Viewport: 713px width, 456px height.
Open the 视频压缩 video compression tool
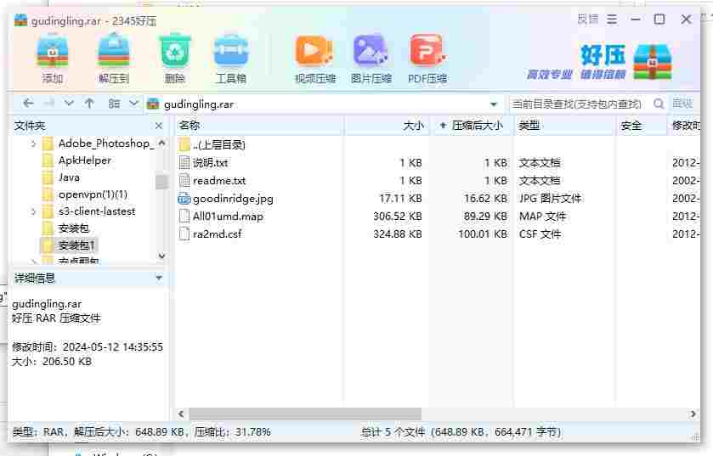coord(314,51)
